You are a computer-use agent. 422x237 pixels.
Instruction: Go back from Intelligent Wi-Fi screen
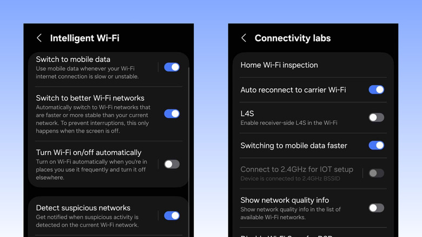[x=39, y=38]
